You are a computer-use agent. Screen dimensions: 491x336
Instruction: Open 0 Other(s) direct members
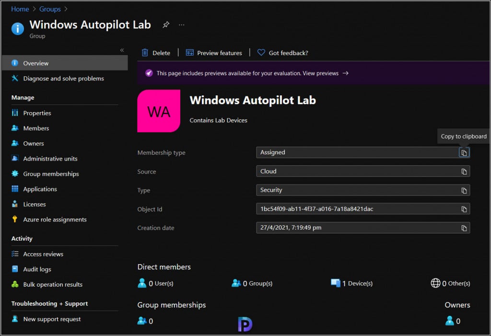450,283
